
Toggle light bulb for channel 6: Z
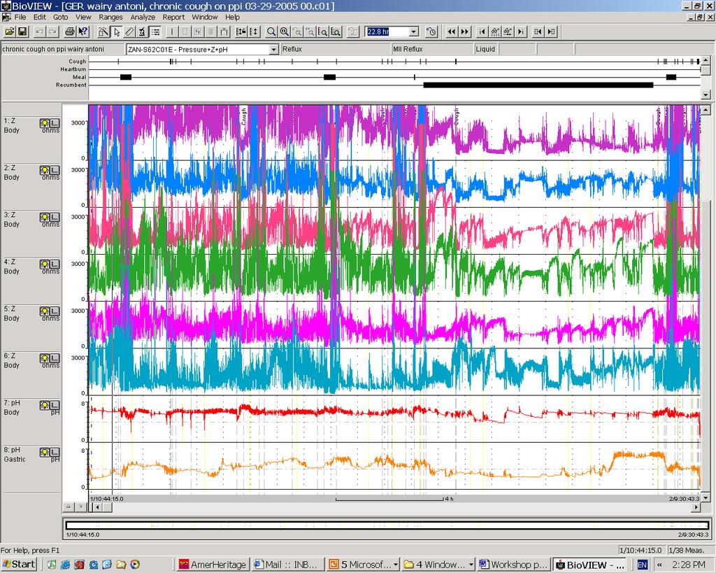[44, 358]
